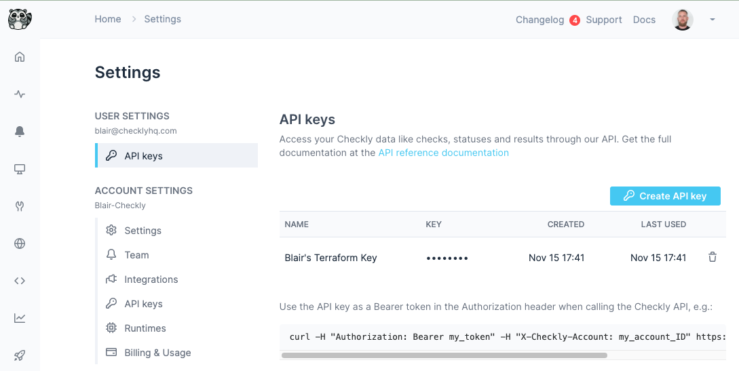Click the code brackets icon in sidebar
This screenshot has height=371, width=739.
[x=20, y=281]
